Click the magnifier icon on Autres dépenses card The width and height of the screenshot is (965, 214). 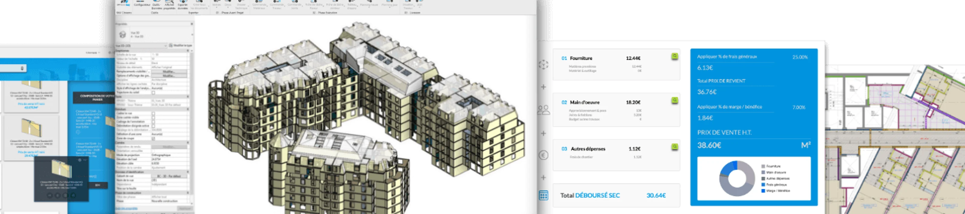click(x=675, y=146)
